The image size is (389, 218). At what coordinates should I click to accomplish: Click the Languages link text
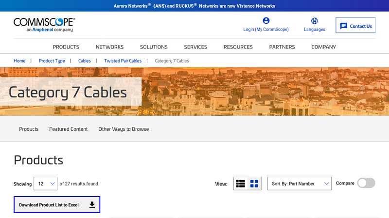[x=314, y=30]
